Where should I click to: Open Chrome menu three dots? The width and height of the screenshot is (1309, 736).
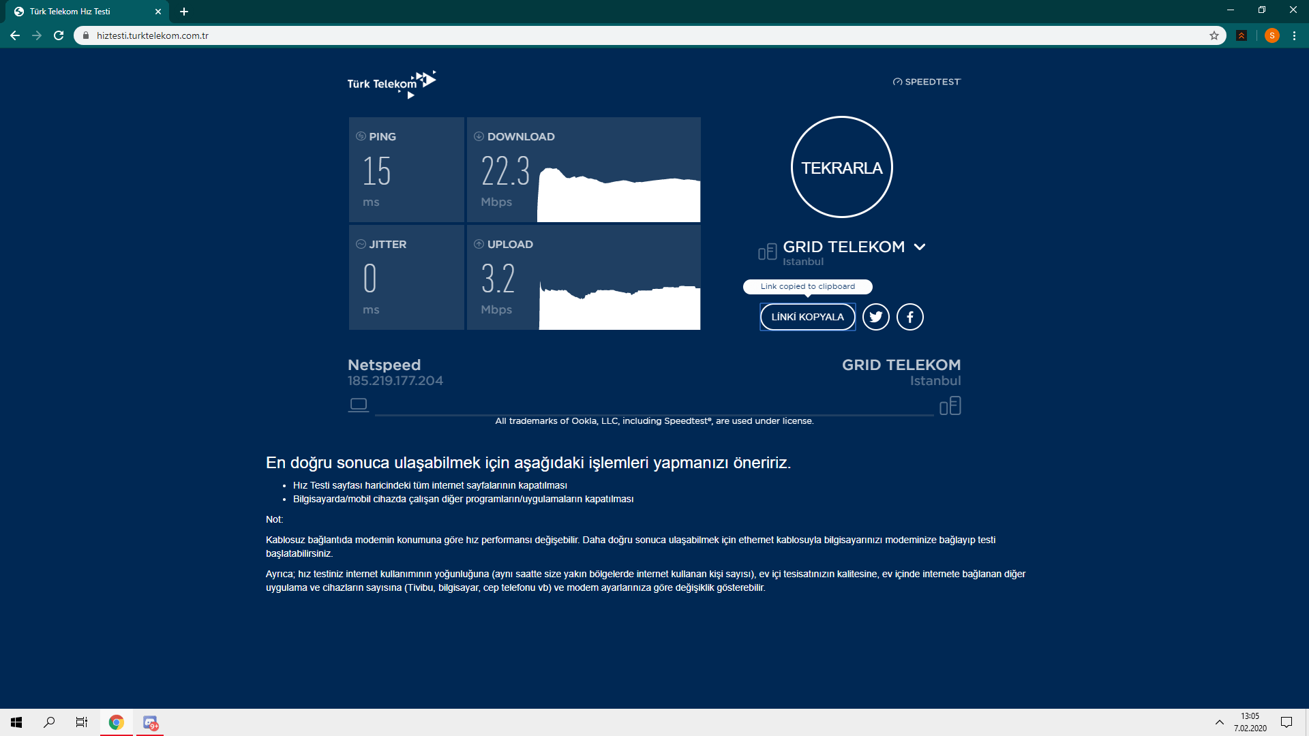click(x=1294, y=35)
